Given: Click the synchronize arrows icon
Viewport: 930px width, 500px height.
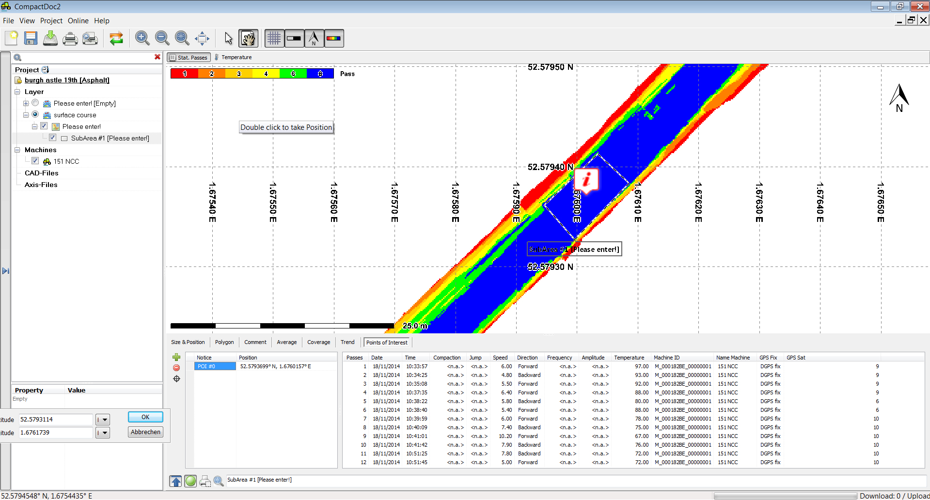Looking at the screenshot, I should [x=116, y=38].
